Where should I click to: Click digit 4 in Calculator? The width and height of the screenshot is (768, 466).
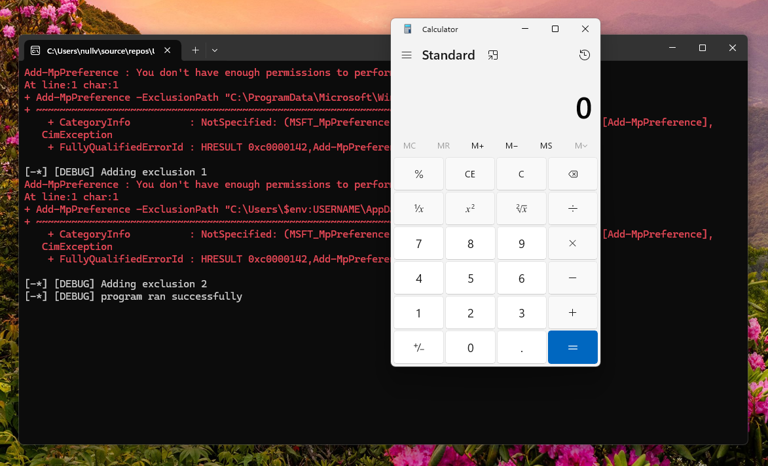(x=419, y=278)
